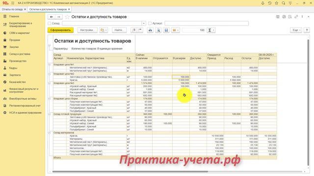This screenshot has width=314, height=176.
Task: Open the more options dots icon
Action: tap(302, 17)
